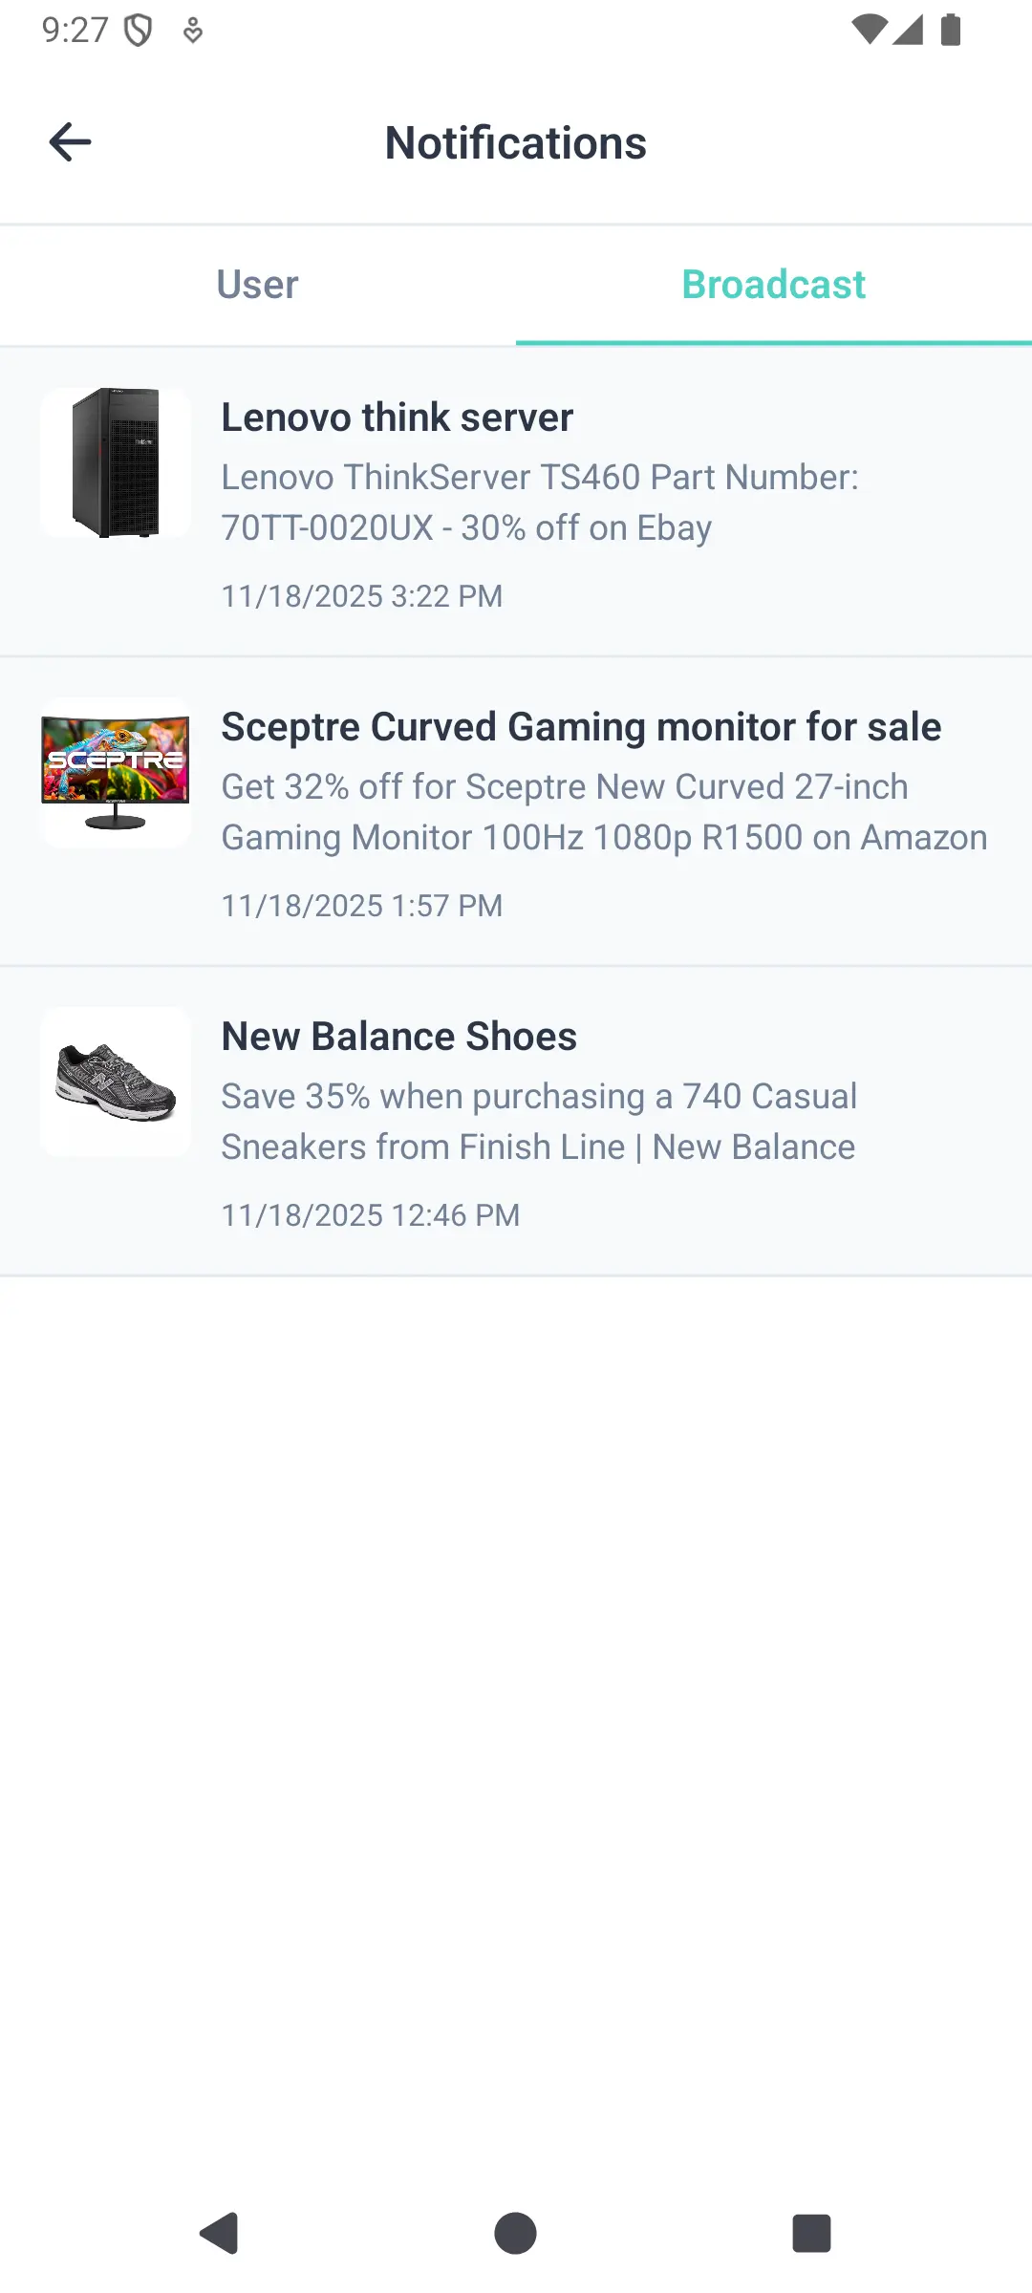Stay on the Broadcast tab

click(772, 284)
